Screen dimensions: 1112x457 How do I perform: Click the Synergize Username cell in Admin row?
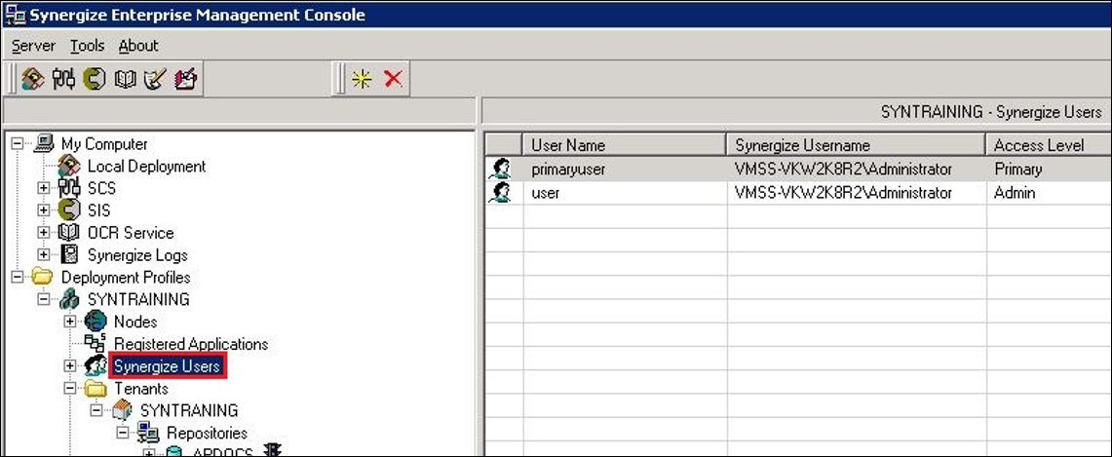857,192
